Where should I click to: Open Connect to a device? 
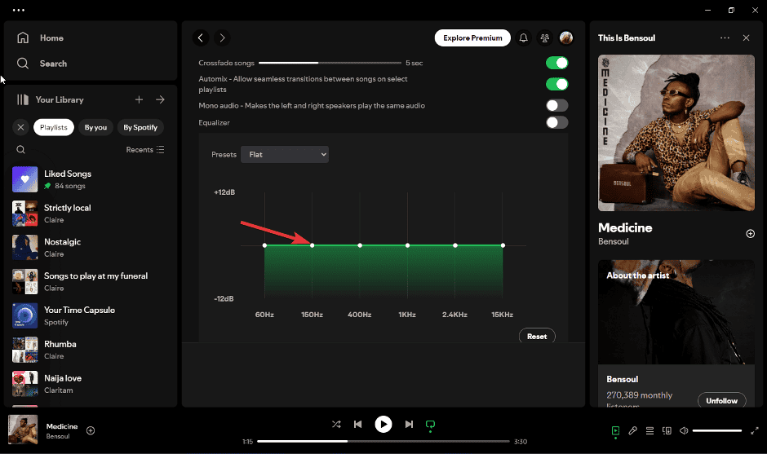coord(667,430)
